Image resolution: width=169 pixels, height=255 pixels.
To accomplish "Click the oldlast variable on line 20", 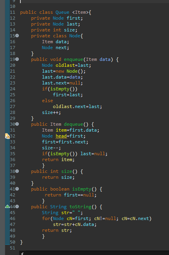I will (65, 65).
